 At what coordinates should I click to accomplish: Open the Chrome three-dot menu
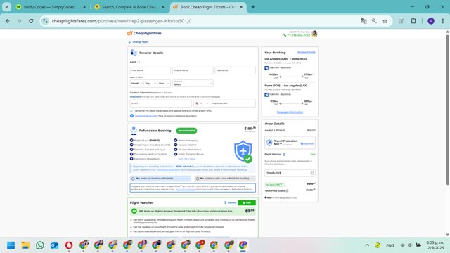point(443,21)
